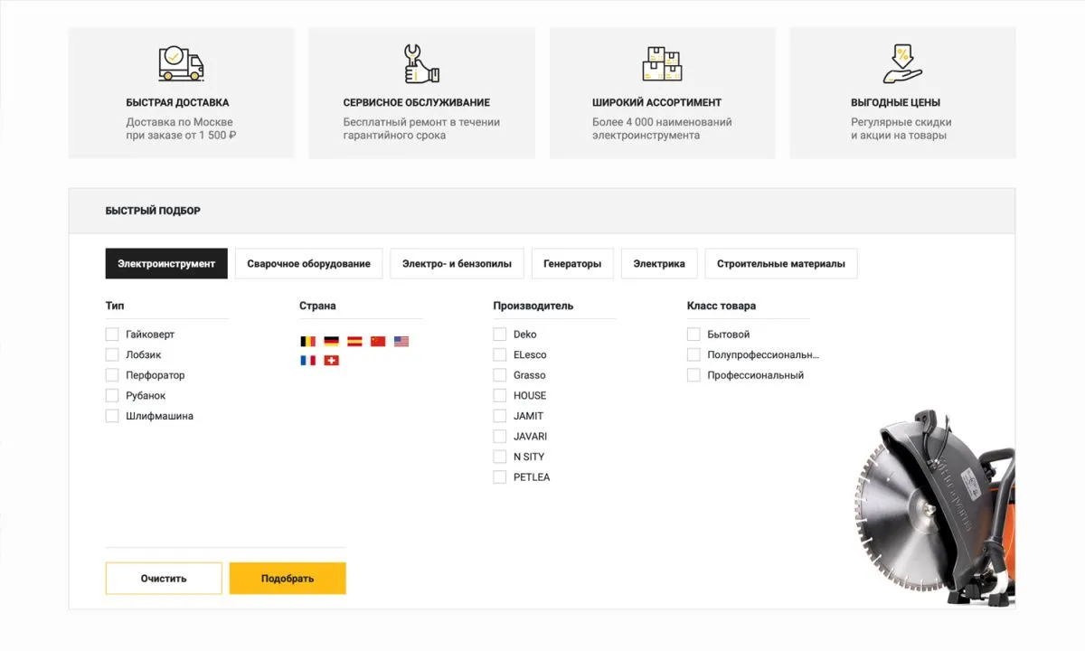Select the Germany flag filter

point(330,341)
